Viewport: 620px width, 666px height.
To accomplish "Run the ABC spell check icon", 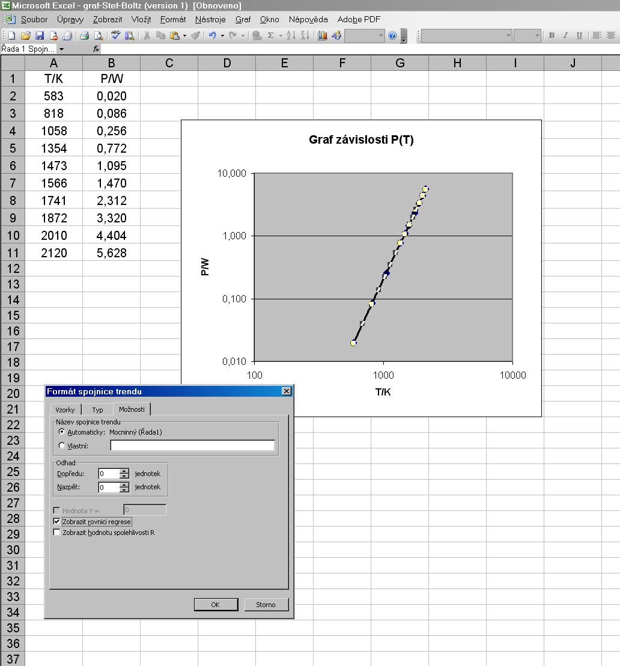I will 115,35.
